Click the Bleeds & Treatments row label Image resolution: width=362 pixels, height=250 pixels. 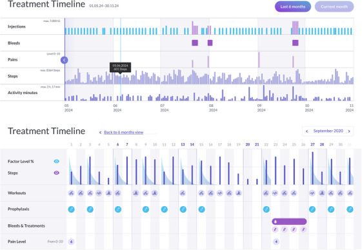point(26,226)
